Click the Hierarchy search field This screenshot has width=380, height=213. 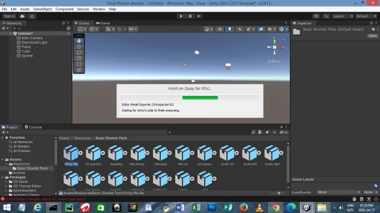tap(39, 28)
